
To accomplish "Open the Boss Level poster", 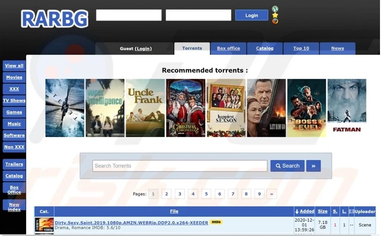I will pyautogui.click(x=307, y=108).
